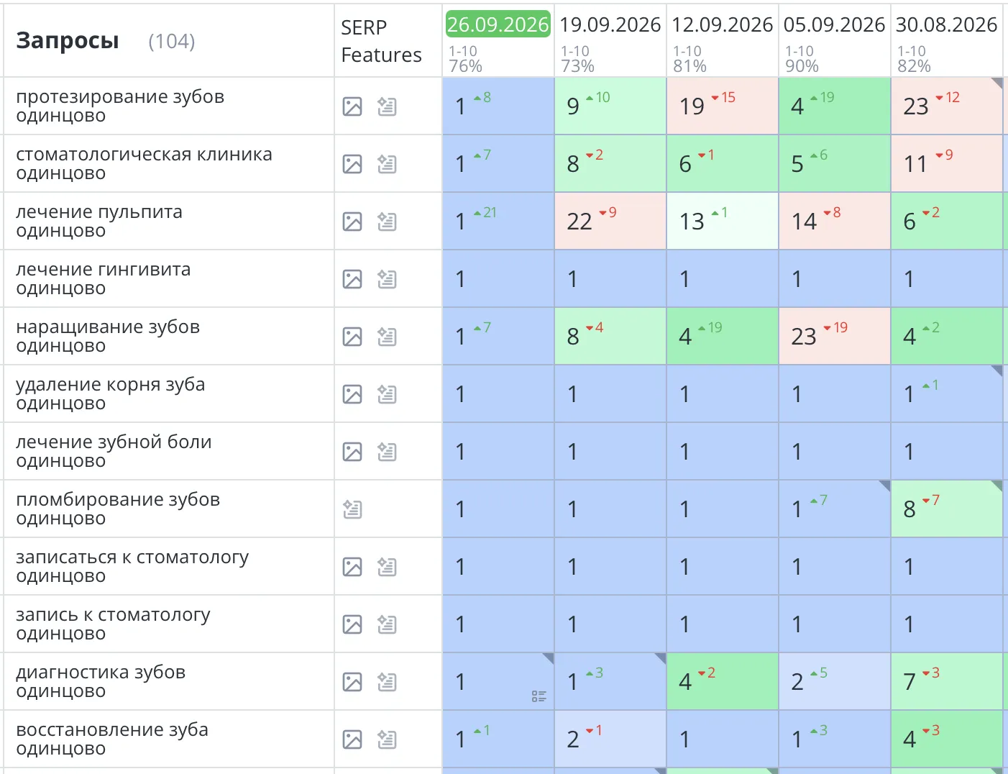Select the highlighted 26.09.2026 date column
The width and height of the screenshot is (1008, 774).
(x=498, y=24)
